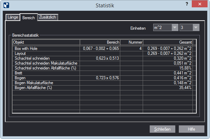This screenshot has width=210, height=139.
Task: Open the m^2 units dropdown
Action: click(166, 28)
